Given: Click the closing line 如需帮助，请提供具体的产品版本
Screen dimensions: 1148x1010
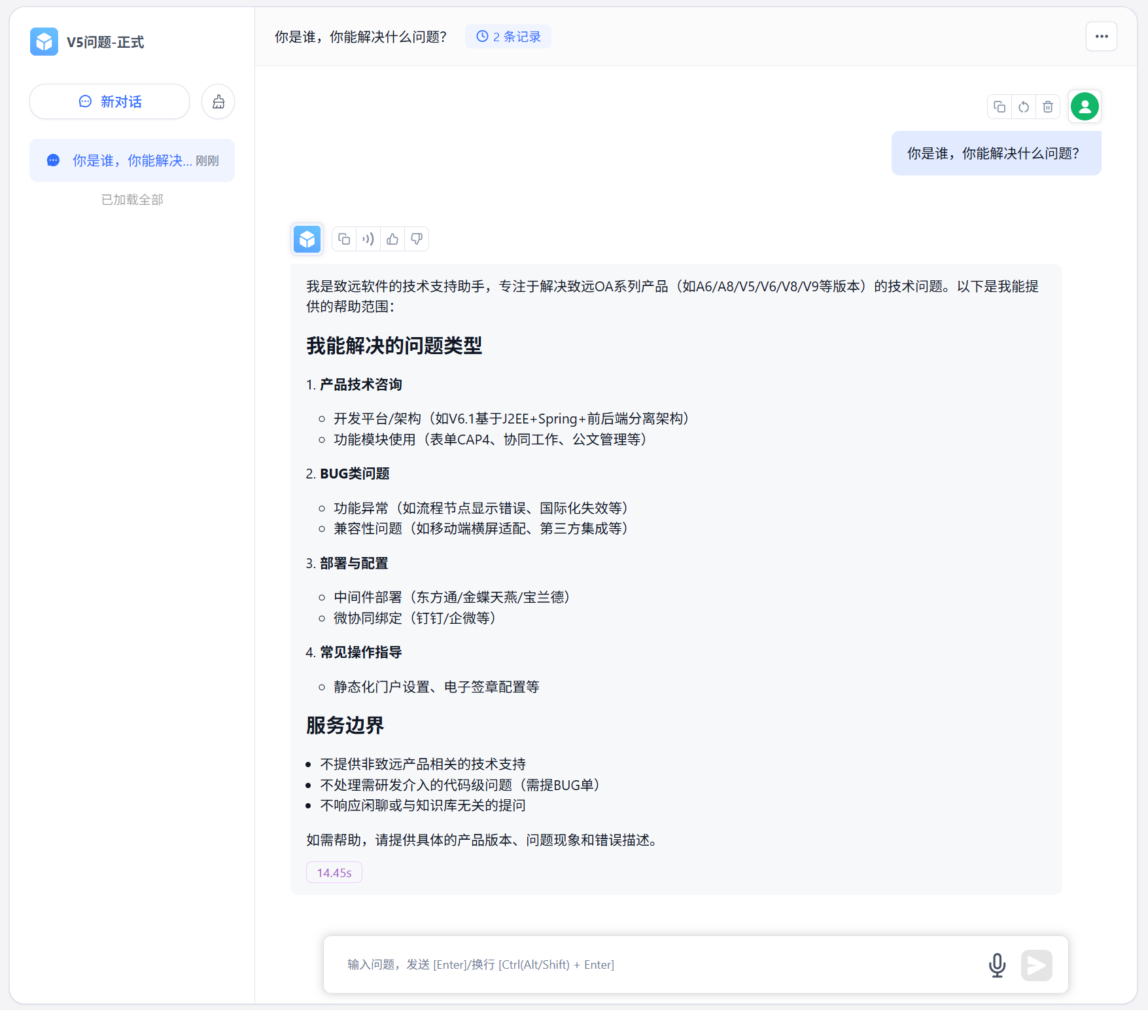Looking at the screenshot, I should click(485, 840).
